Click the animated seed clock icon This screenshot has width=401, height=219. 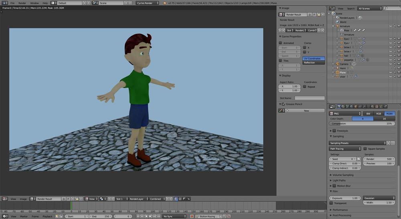pyautogui.click(x=359, y=159)
